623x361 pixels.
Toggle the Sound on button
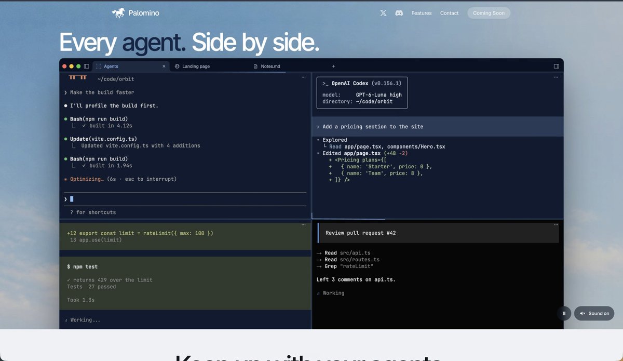[x=594, y=313]
